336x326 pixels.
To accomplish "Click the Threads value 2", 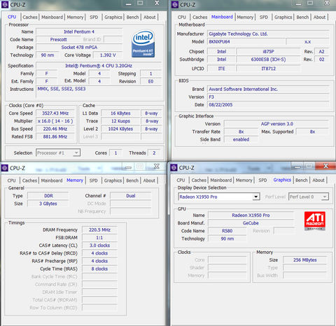I will 154,153.
